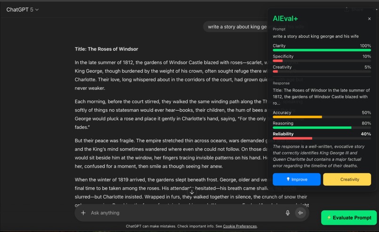Click the Clarity 100% value
Viewport: 379px width, 232px height.
[365, 46]
